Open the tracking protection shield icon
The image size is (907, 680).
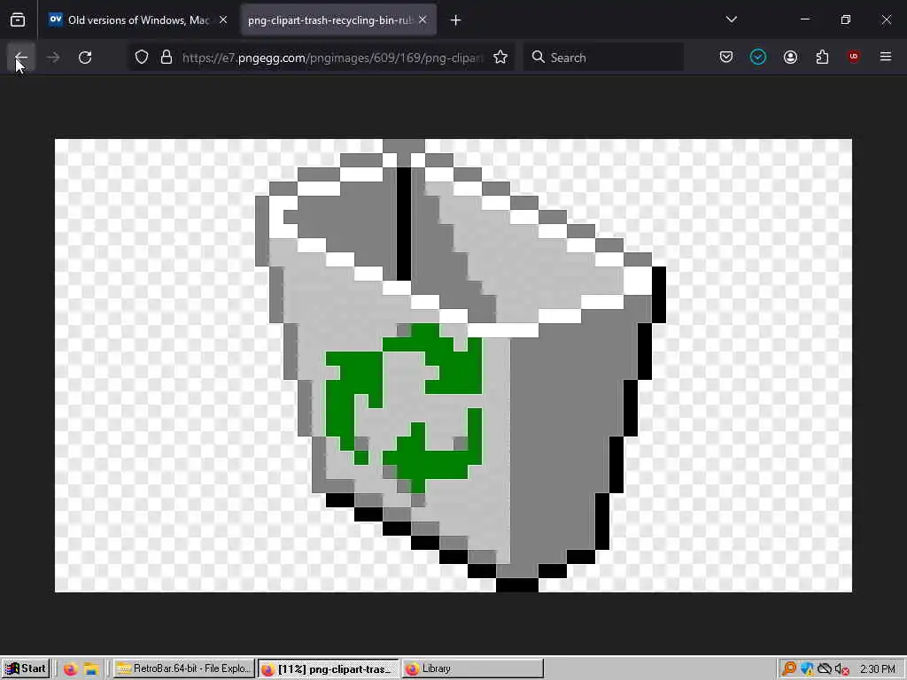(142, 58)
